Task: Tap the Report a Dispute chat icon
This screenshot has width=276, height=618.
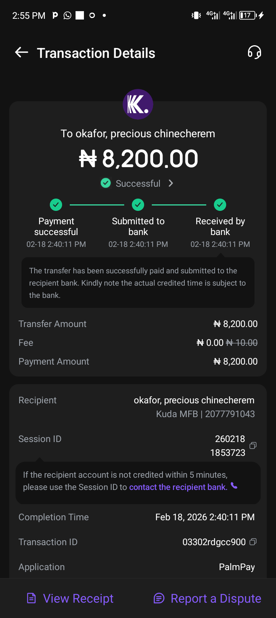Action: pos(159,598)
